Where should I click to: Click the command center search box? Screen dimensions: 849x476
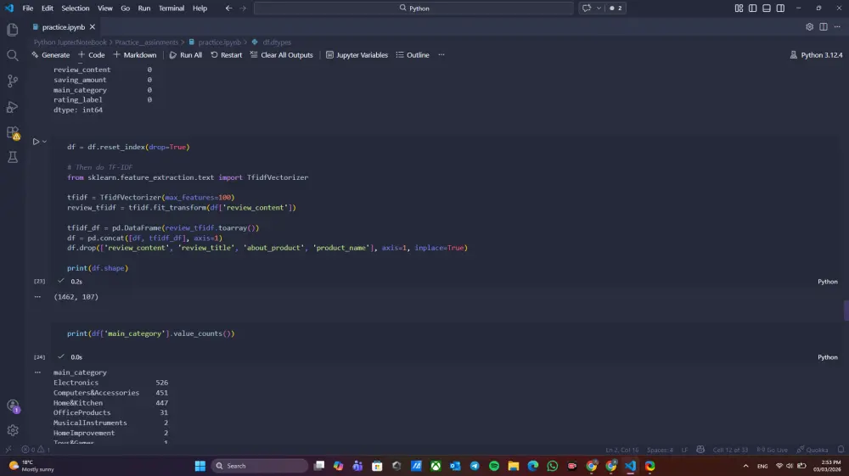[413, 8]
